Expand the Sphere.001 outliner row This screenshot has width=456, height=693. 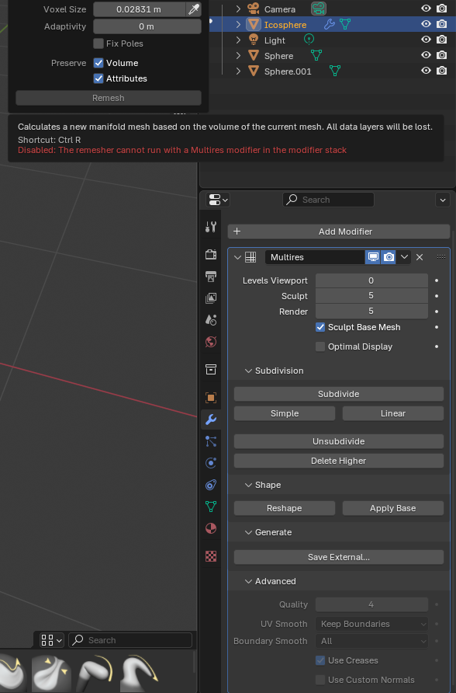point(238,71)
